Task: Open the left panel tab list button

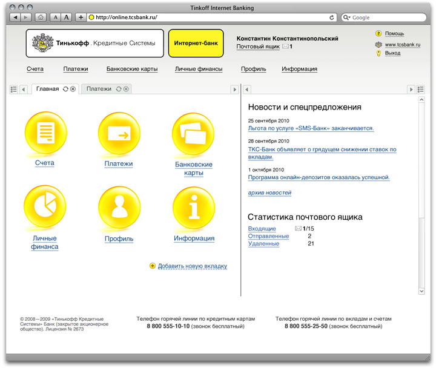Action: click(13, 89)
